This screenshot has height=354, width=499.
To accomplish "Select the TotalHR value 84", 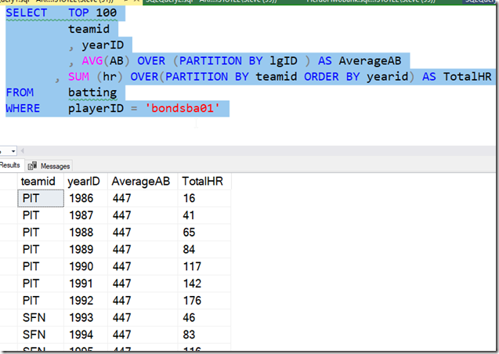I will [204, 249].
